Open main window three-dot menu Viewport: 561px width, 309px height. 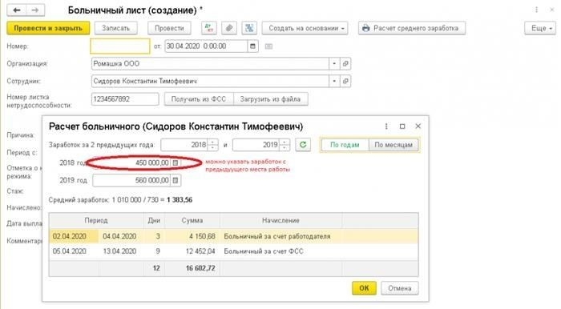536,10
